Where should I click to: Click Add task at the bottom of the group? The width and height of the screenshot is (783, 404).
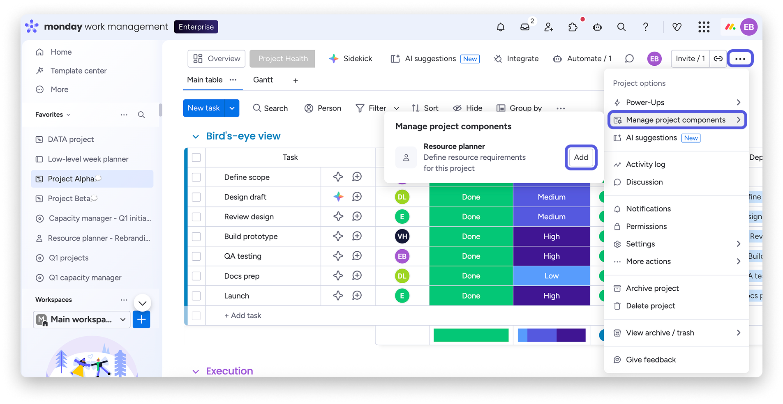(243, 315)
